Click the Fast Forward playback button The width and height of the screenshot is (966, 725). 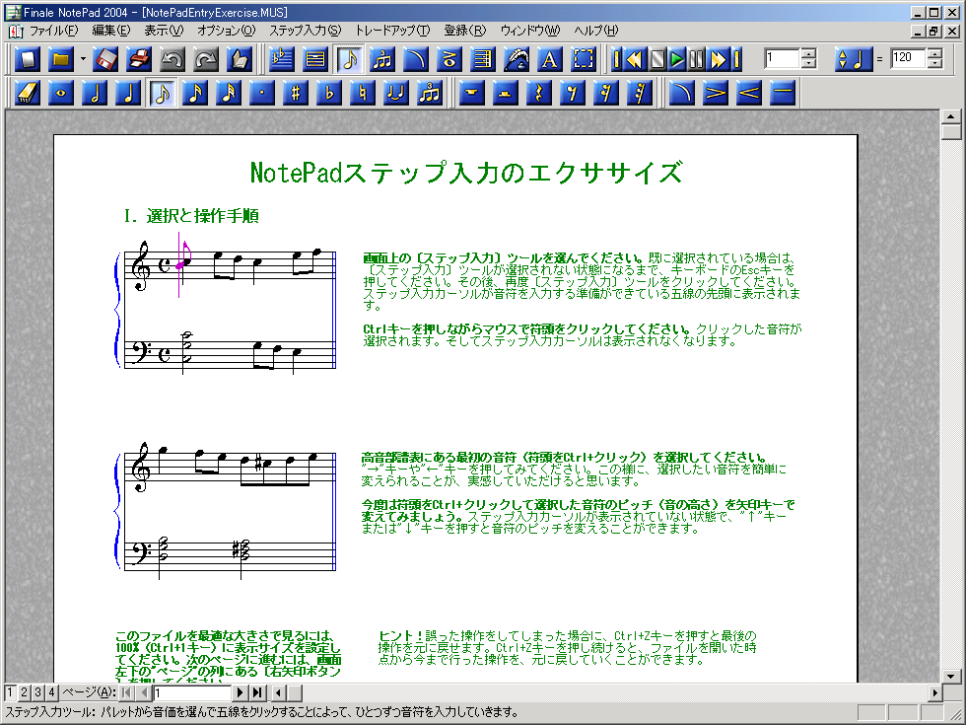[x=718, y=59]
